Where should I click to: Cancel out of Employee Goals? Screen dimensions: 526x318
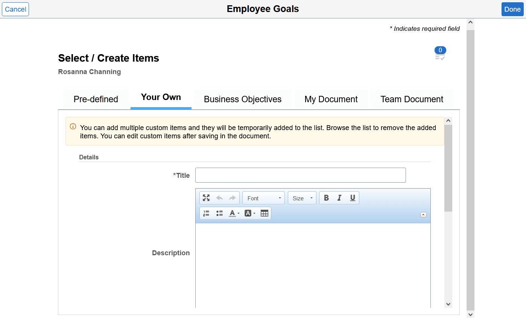(x=15, y=9)
